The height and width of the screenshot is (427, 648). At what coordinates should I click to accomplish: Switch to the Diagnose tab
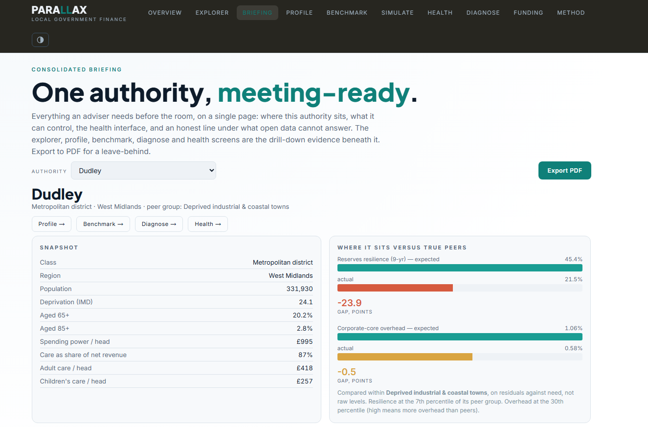click(483, 13)
